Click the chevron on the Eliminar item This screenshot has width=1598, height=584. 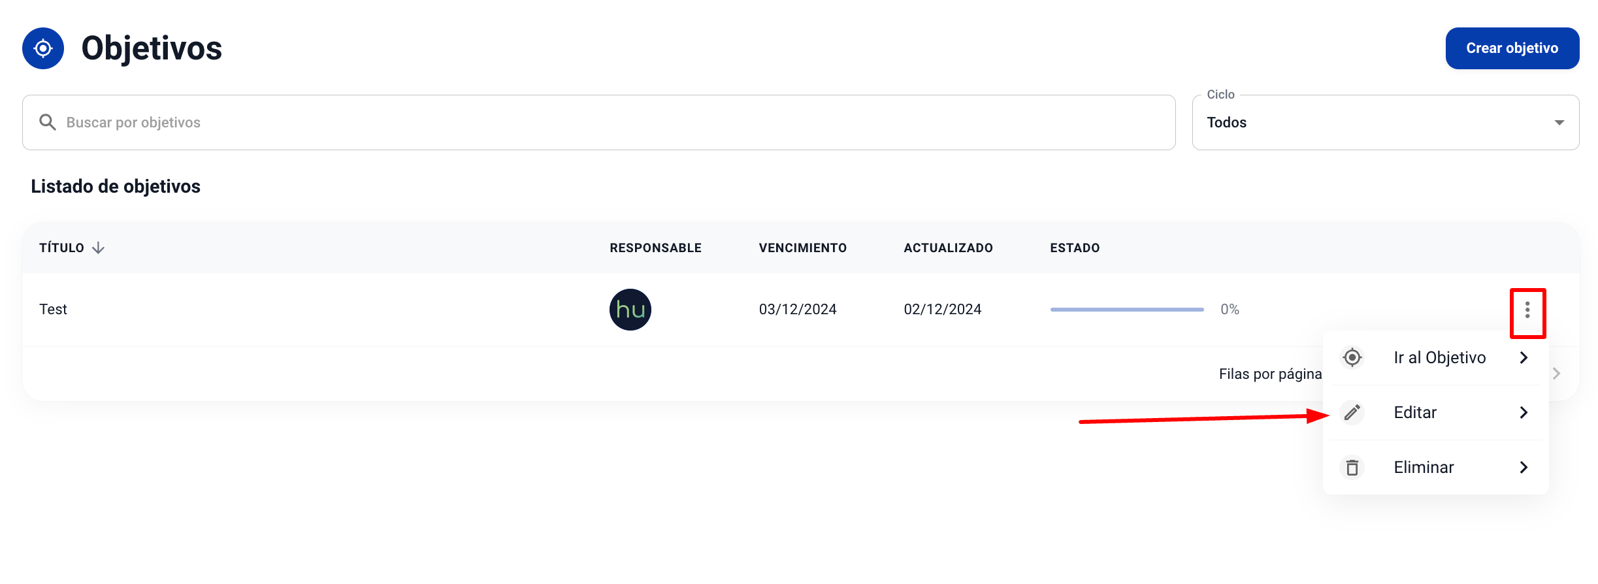1524,467
